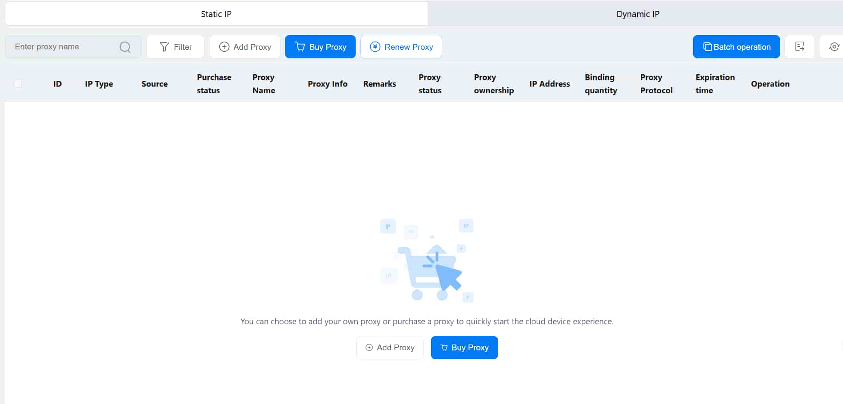Click the Batch operation button

click(736, 46)
